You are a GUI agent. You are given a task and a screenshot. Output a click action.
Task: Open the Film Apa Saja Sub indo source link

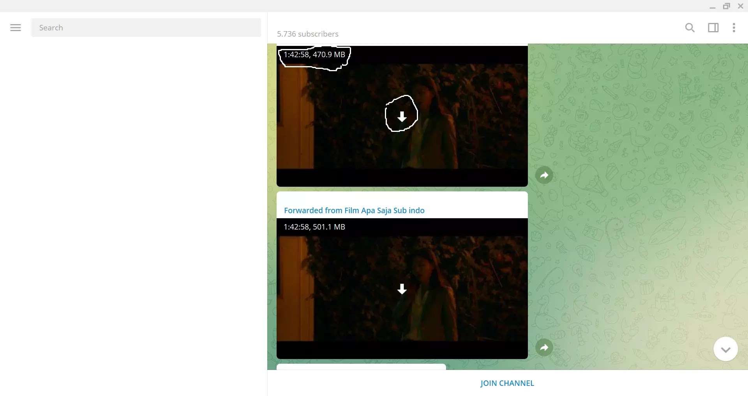385,210
